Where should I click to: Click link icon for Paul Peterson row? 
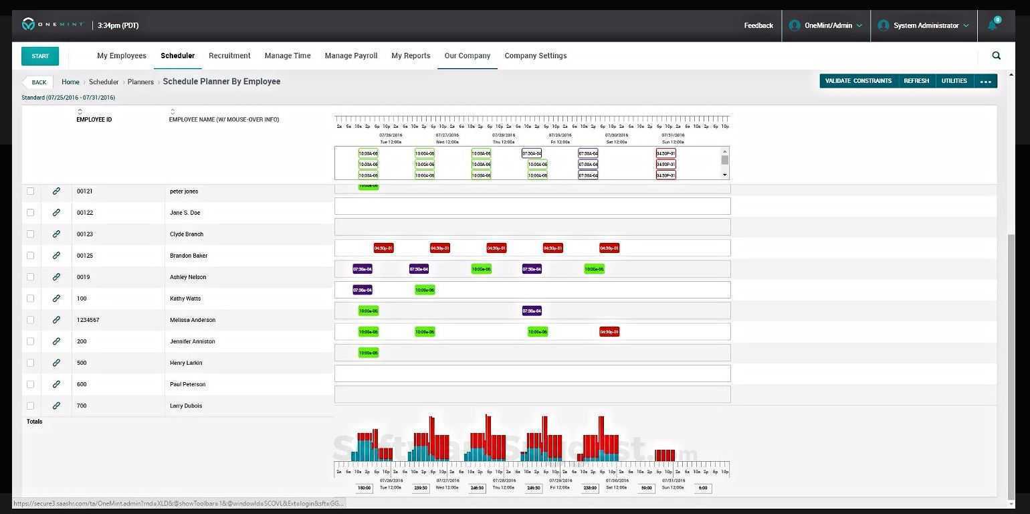[56, 384]
